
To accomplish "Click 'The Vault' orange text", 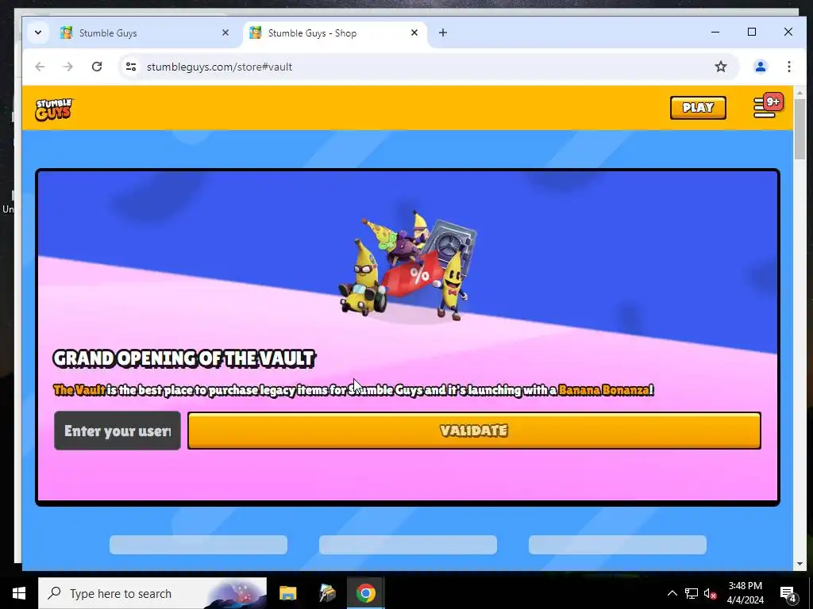I will click(x=79, y=390).
